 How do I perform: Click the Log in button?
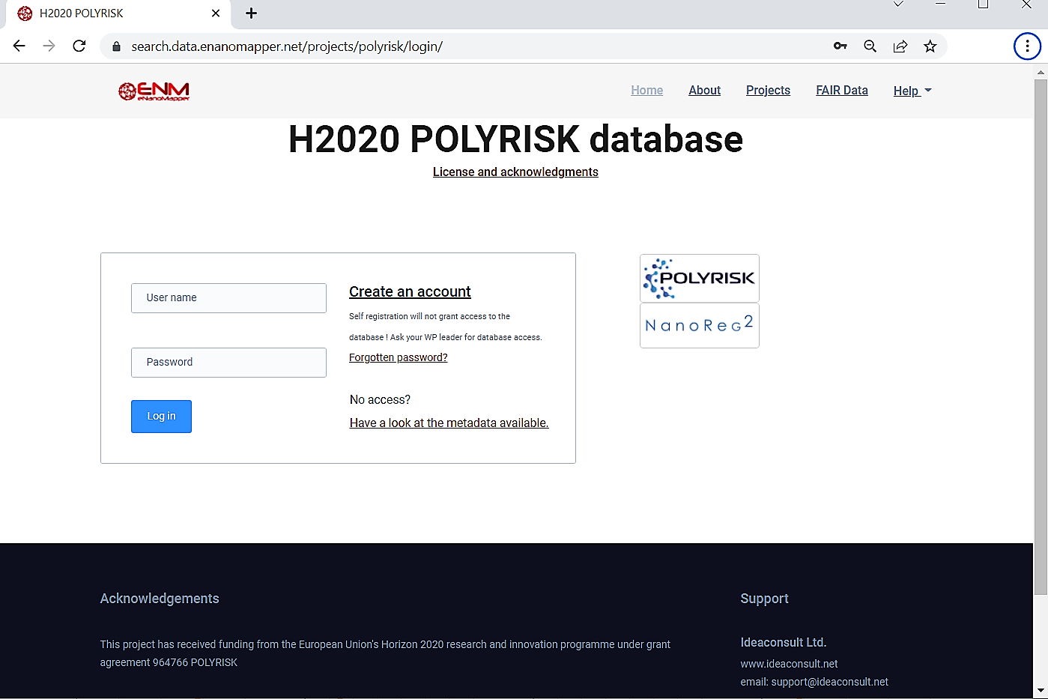(161, 417)
